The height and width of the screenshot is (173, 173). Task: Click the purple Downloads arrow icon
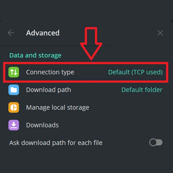14,125
